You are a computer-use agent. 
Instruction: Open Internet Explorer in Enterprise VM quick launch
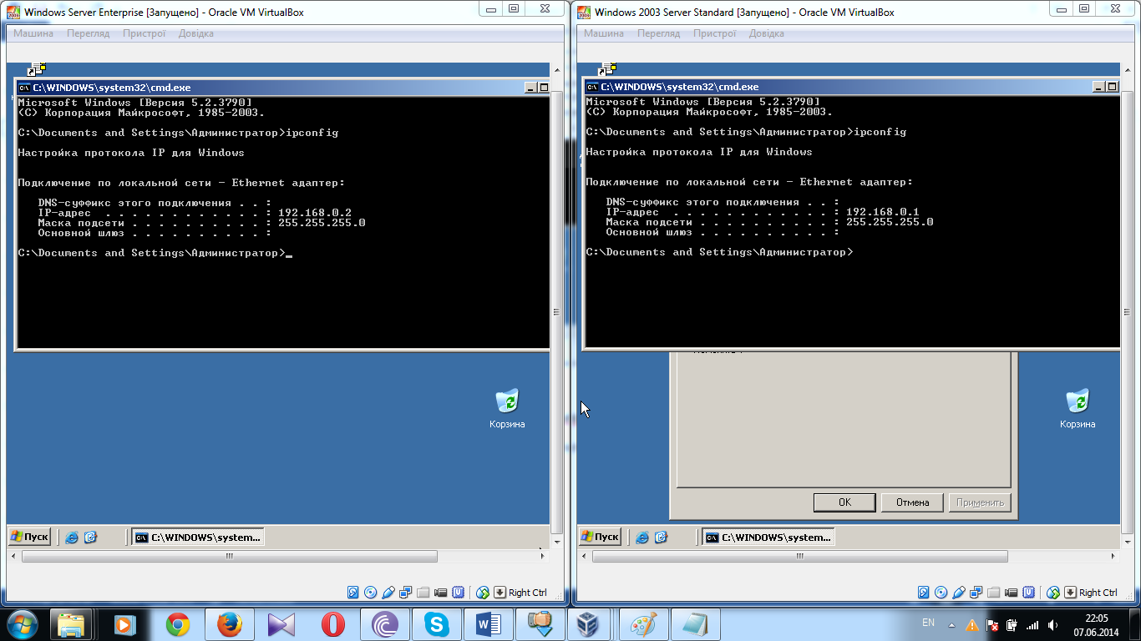click(72, 538)
